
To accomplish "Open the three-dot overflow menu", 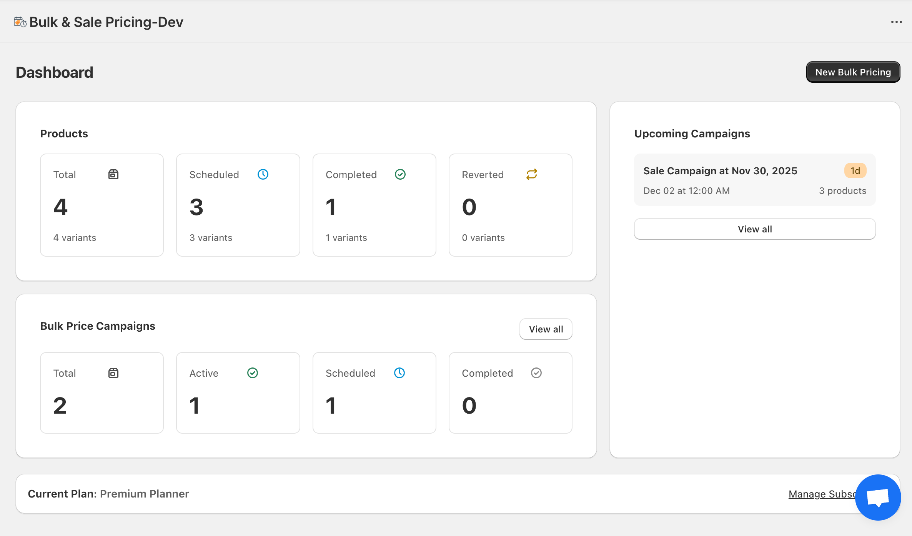I will coord(897,22).
